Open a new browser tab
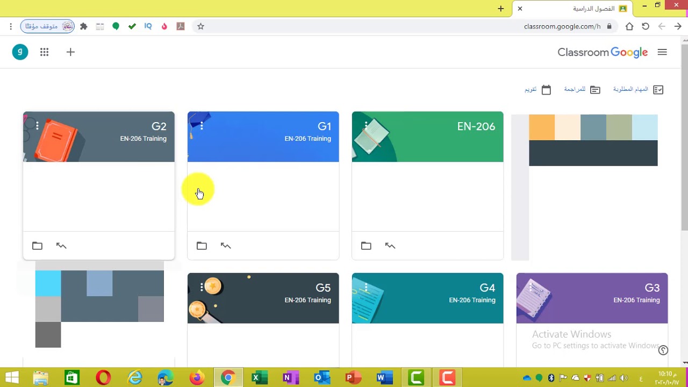This screenshot has height=387, width=688. point(501,9)
